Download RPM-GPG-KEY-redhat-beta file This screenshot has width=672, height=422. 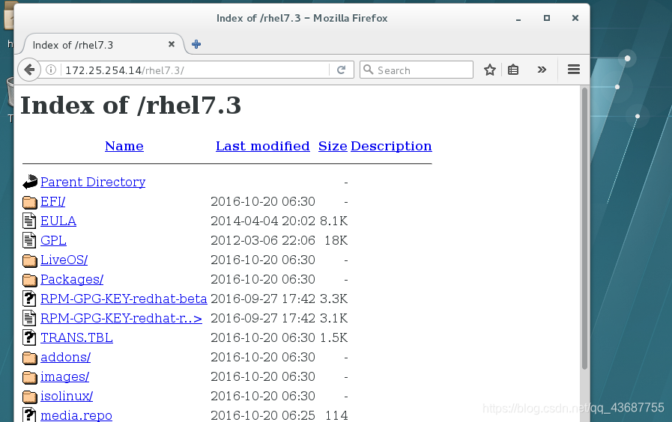tap(124, 299)
